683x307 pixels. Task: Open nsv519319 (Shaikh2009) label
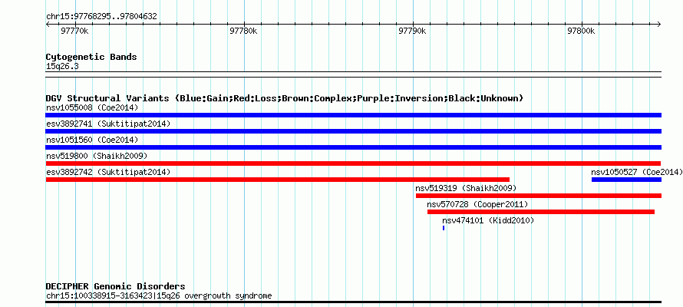(x=466, y=188)
